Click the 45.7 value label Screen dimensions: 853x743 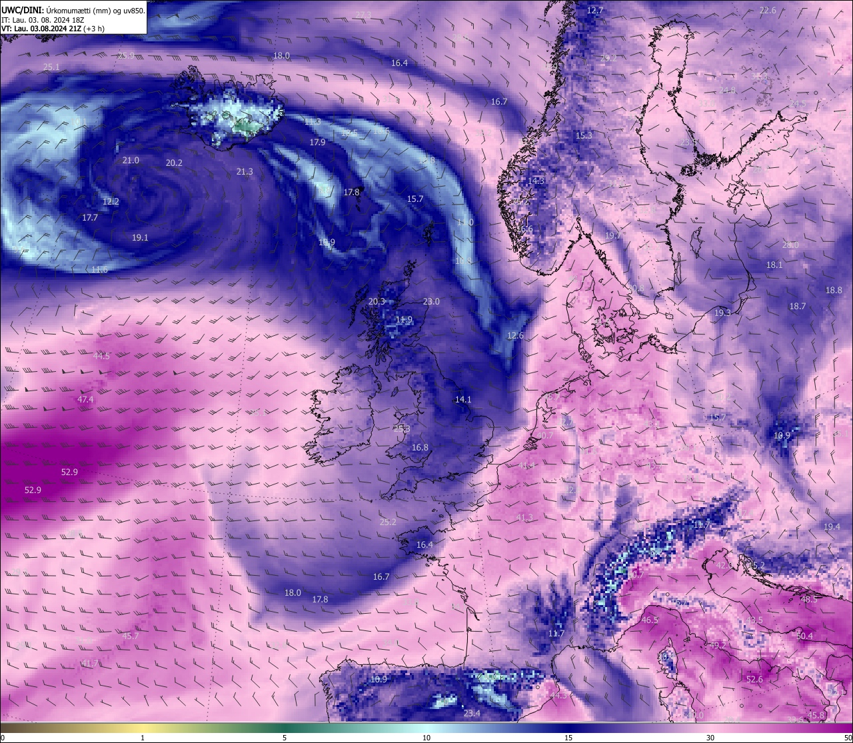[x=131, y=636]
